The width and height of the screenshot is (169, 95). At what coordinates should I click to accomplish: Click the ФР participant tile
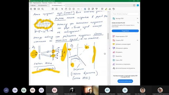(x=107, y=90)
